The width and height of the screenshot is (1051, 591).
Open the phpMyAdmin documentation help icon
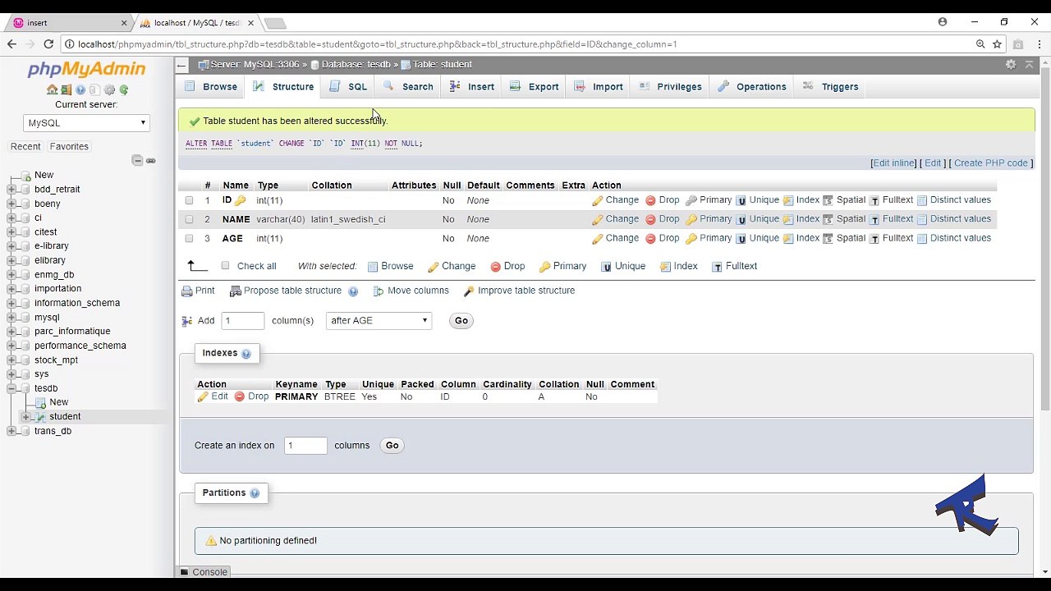point(80,89)
